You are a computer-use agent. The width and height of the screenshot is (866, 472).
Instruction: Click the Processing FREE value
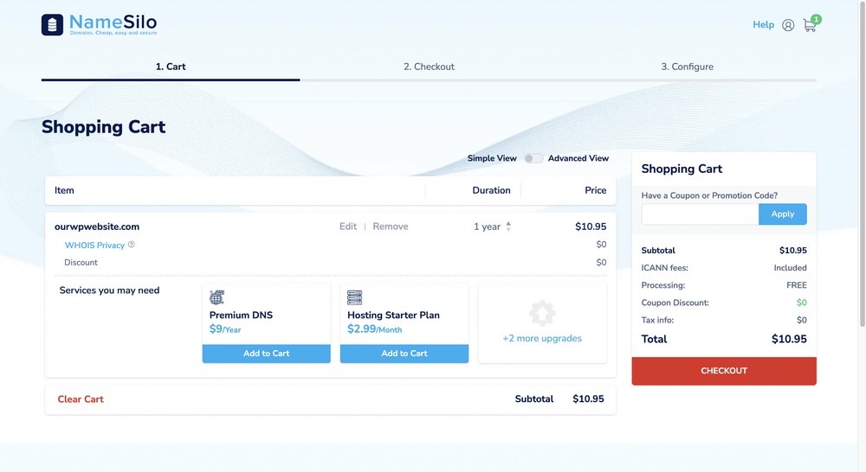click(x=797, y=285)
